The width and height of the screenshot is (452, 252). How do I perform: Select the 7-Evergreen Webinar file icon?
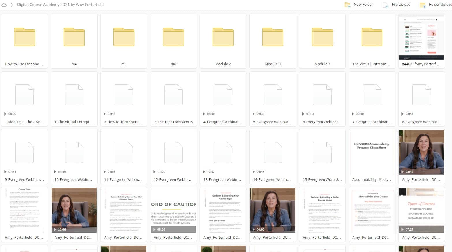tap(372, 95)
